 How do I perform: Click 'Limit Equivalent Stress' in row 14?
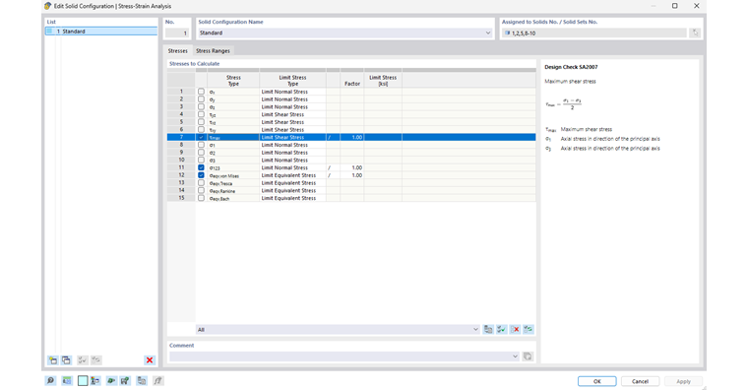click(x=288, y=190)
